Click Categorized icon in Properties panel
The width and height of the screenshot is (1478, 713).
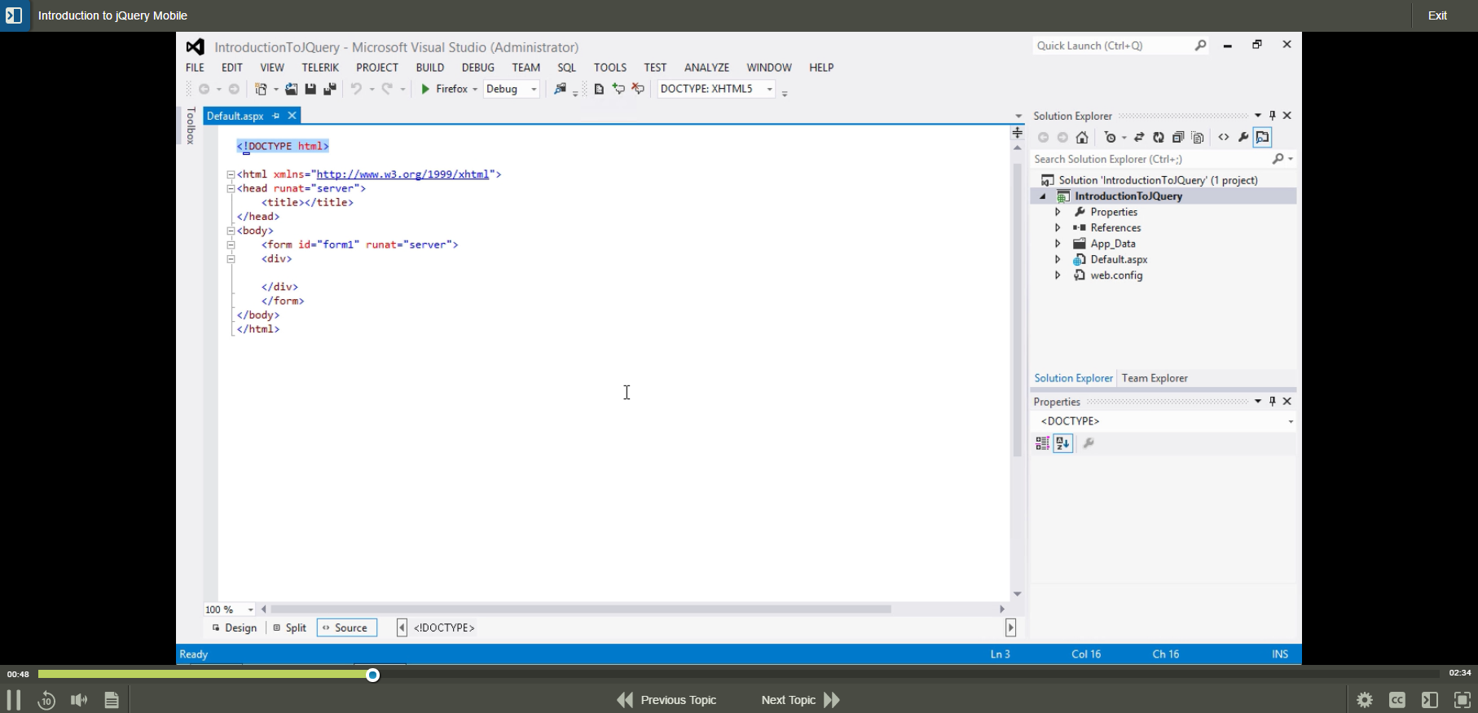click(1042, 443)
